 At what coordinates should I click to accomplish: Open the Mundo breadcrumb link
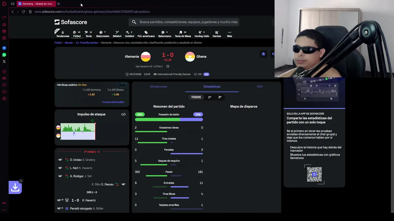point(69,43)
